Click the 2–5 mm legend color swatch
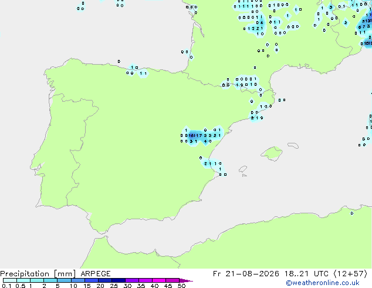 tap(50, 280)
